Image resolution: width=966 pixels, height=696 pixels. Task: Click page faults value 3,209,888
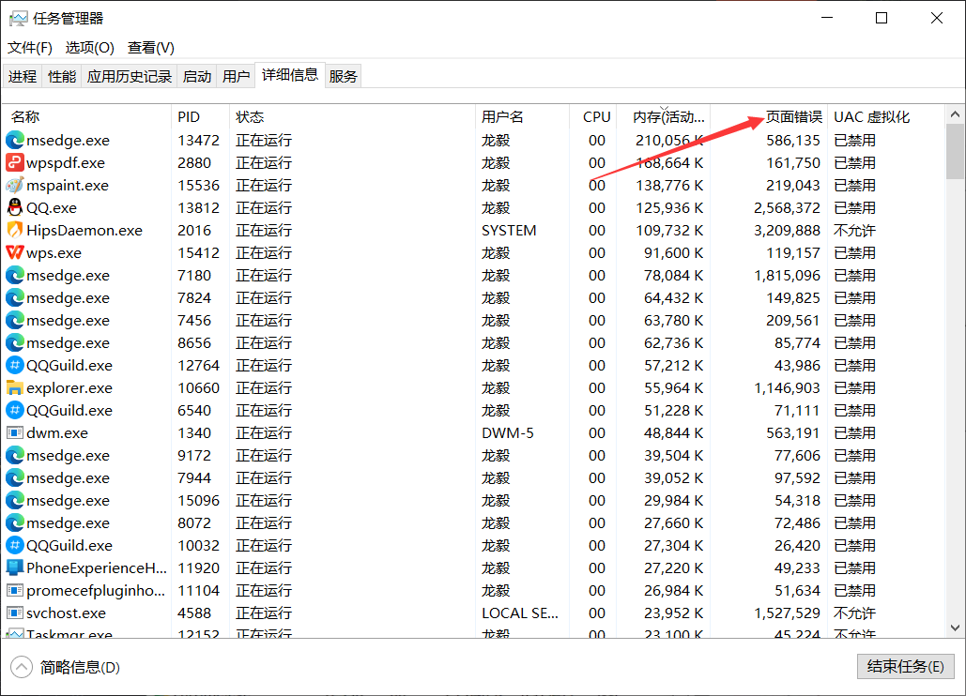(787, 230)
